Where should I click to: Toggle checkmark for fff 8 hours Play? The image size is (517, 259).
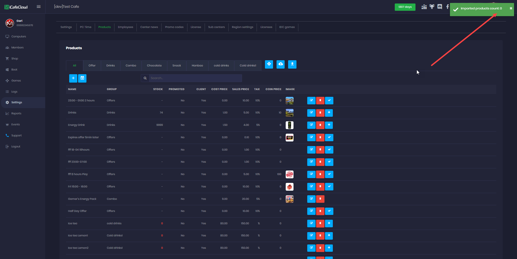329,174
